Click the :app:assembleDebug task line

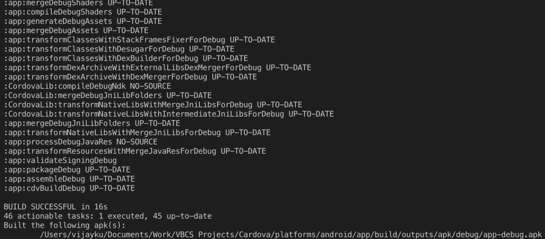click(69, 179)
